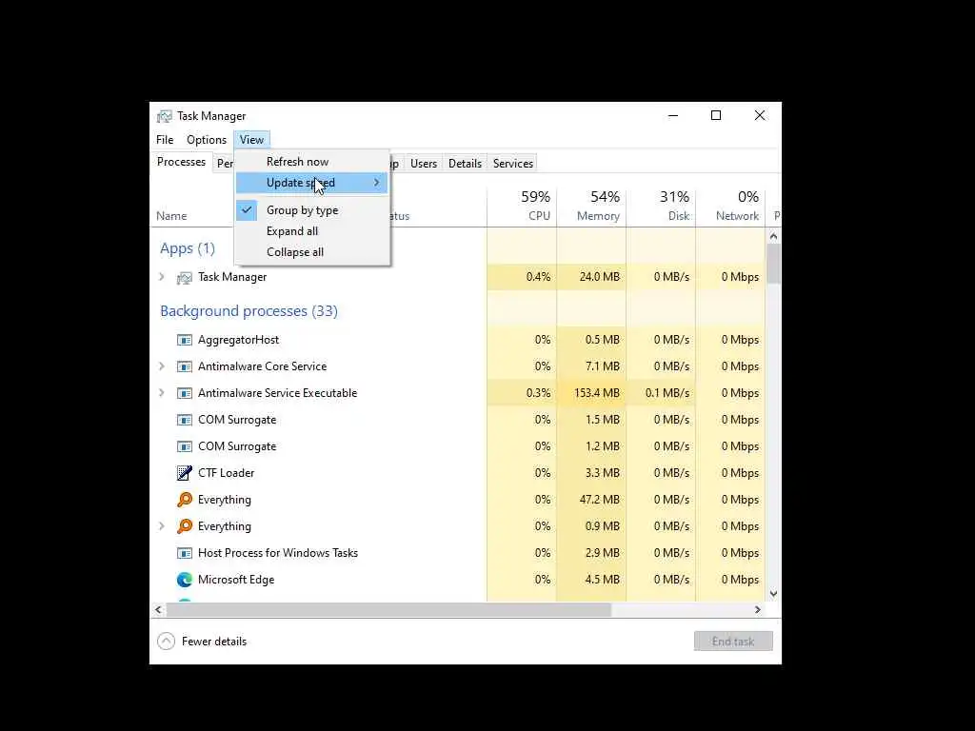The width and height of the screenshot is (975, 731).
Task: Close the View menu
Action: 251,140
